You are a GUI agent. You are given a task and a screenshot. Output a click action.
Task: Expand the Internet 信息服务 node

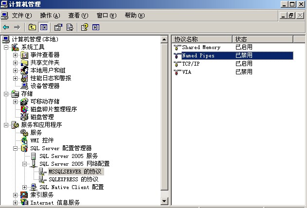(x=15, y=203)
